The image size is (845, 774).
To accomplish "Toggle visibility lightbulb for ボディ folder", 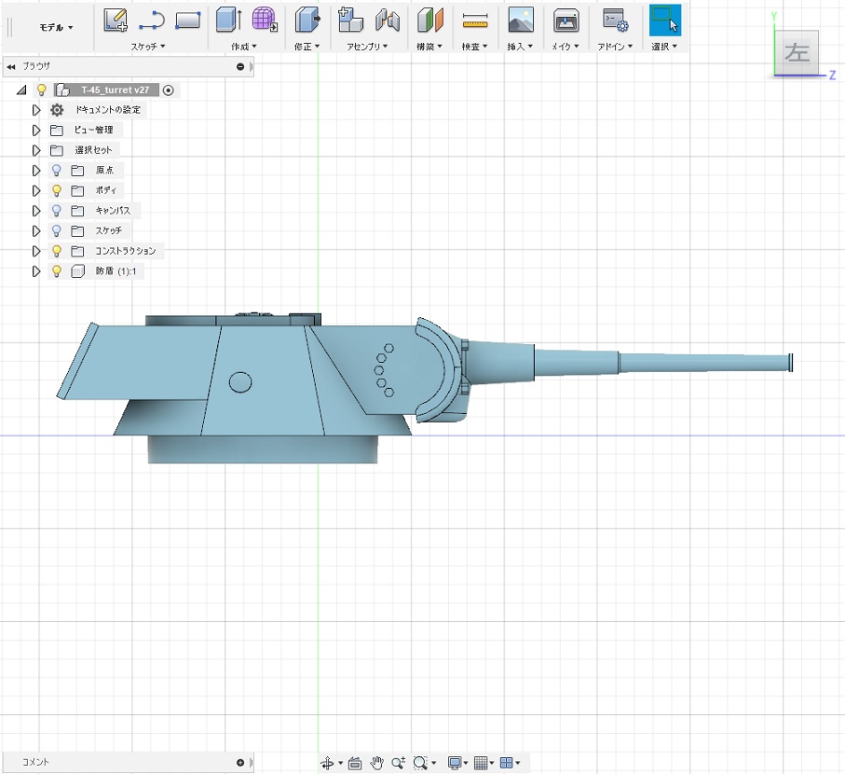I will tap(56, 190).
